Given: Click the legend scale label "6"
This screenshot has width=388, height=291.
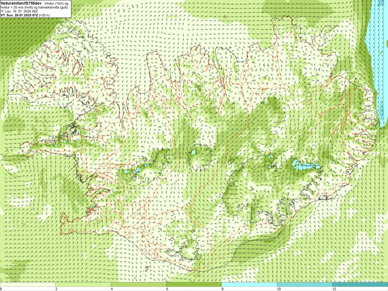Looking at the screenshot, I should point(167,289).
